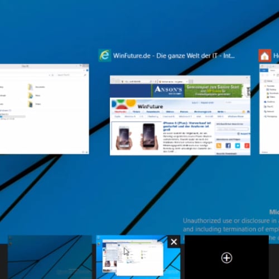
Task: Select the partially visible window on the right
Action: tap(269, 109)
